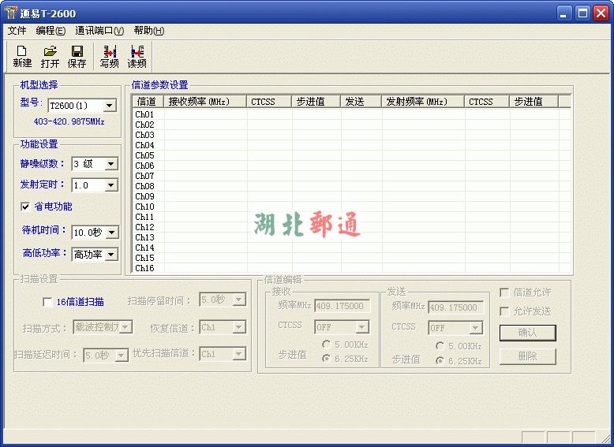614x447 pixels.
Task: Check the 信道允许 checkbox
Action: pyautogui.click(x=504, y=292)
